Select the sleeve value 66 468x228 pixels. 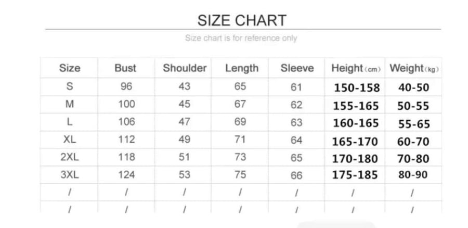(296, 175)
